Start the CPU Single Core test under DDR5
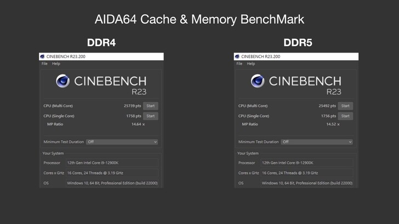399x224 pixels. coord(345,116)
